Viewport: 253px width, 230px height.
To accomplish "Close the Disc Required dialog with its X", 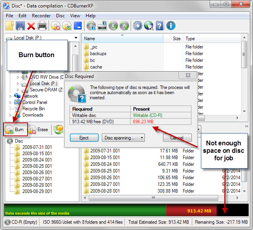I will (188, 75).
